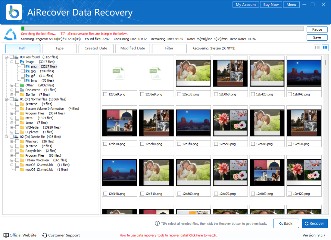Switch to the Type tab
Viewport: 331px width, 240px height.
[x=59, y=48]
